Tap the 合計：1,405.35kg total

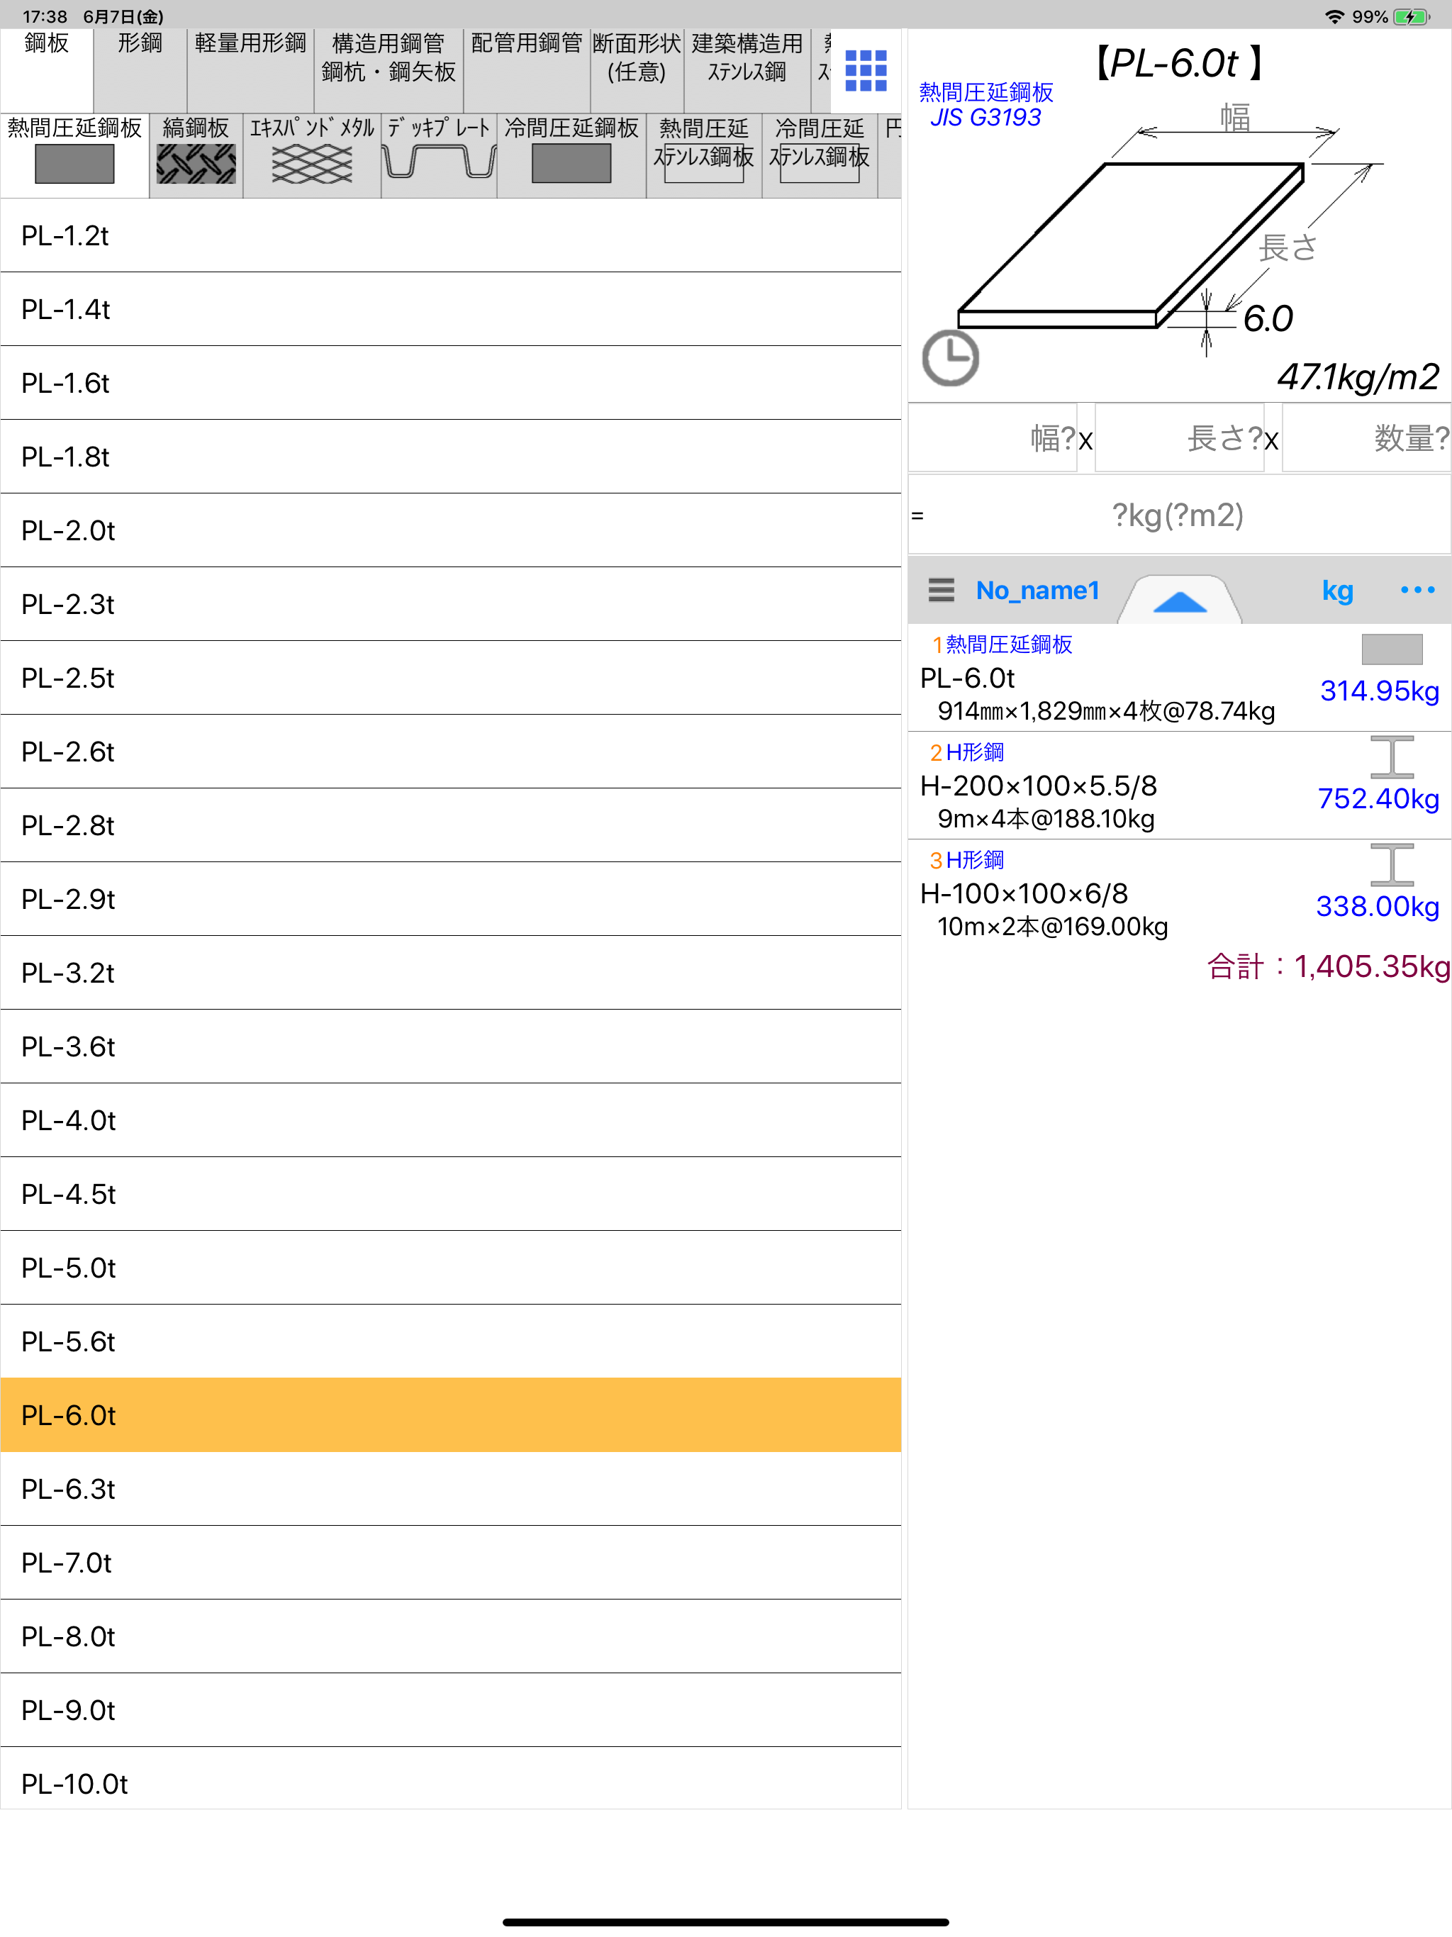coord(1328,967)
